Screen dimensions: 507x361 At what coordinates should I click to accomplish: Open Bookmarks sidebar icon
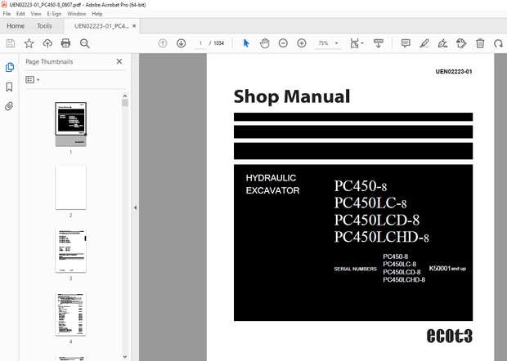pos(9,87)
